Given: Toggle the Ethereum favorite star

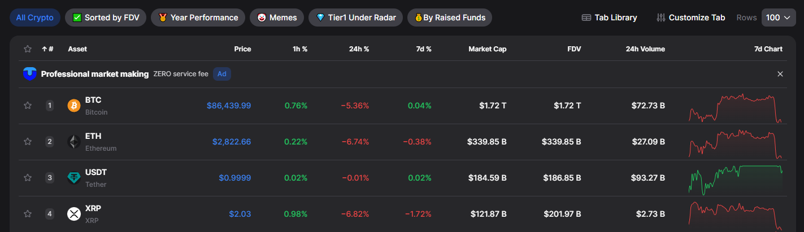Looking at the screenshot, I should [x=27, y=142].
